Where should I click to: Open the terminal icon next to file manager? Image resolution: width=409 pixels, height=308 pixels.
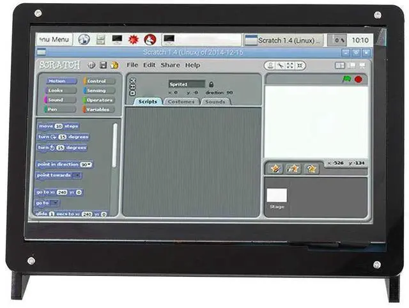point(117,40)
